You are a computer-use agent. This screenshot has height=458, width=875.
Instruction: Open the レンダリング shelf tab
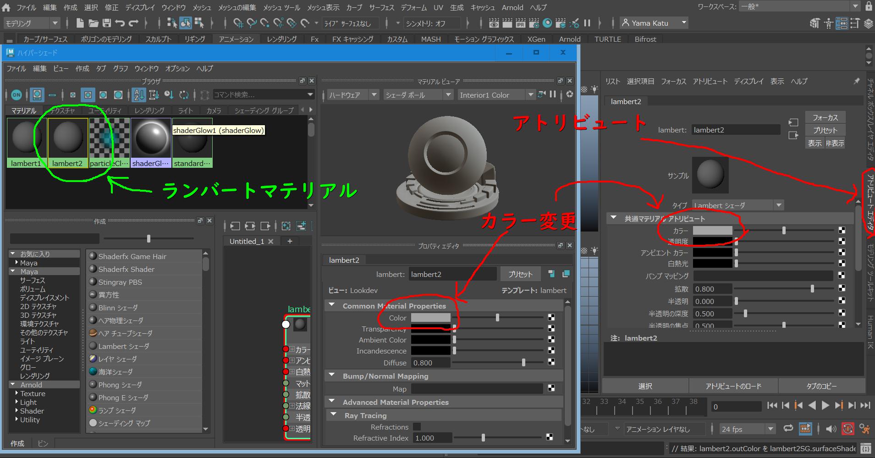click(x=281, y=39)
